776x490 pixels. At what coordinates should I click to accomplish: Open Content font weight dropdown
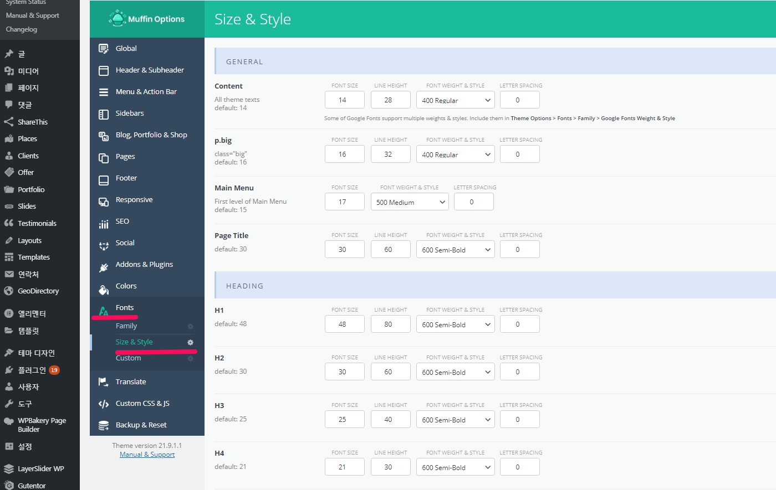[x=456, y=100]
